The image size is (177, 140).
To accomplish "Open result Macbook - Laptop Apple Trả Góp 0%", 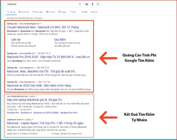I will point(45,123).
